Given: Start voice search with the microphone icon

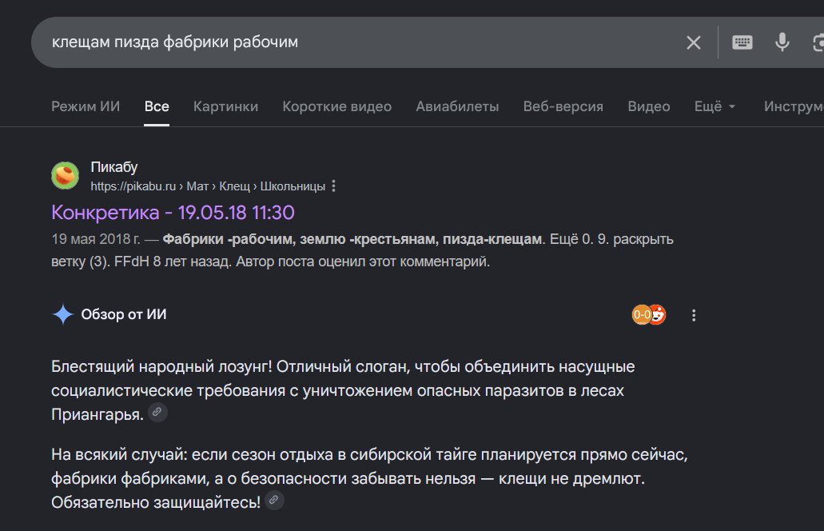Looking at the screenshot, I should point(782,42).
